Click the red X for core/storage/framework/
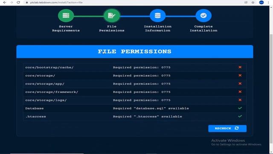Screen dimensions: 273x154 tap(240, 92)
